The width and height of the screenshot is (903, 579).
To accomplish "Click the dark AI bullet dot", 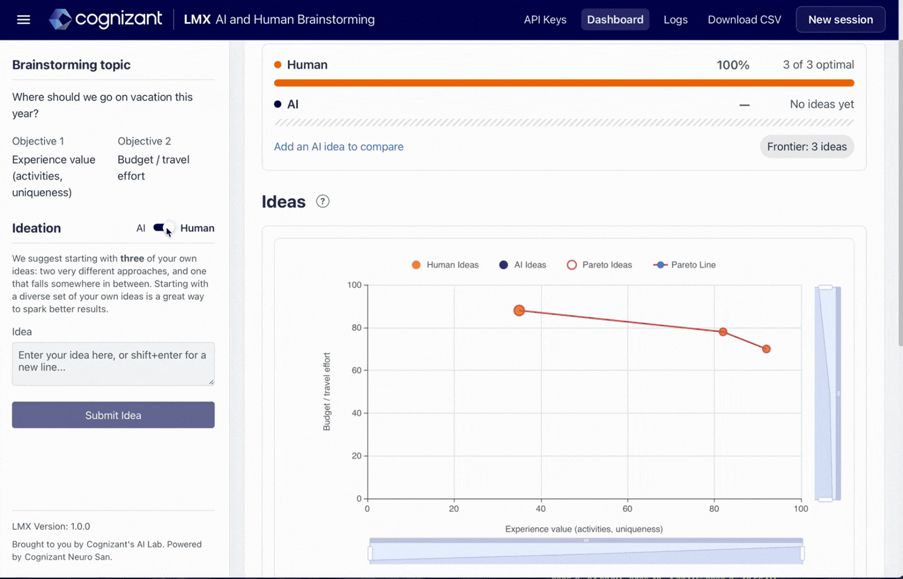I will (x=278, y=104).
